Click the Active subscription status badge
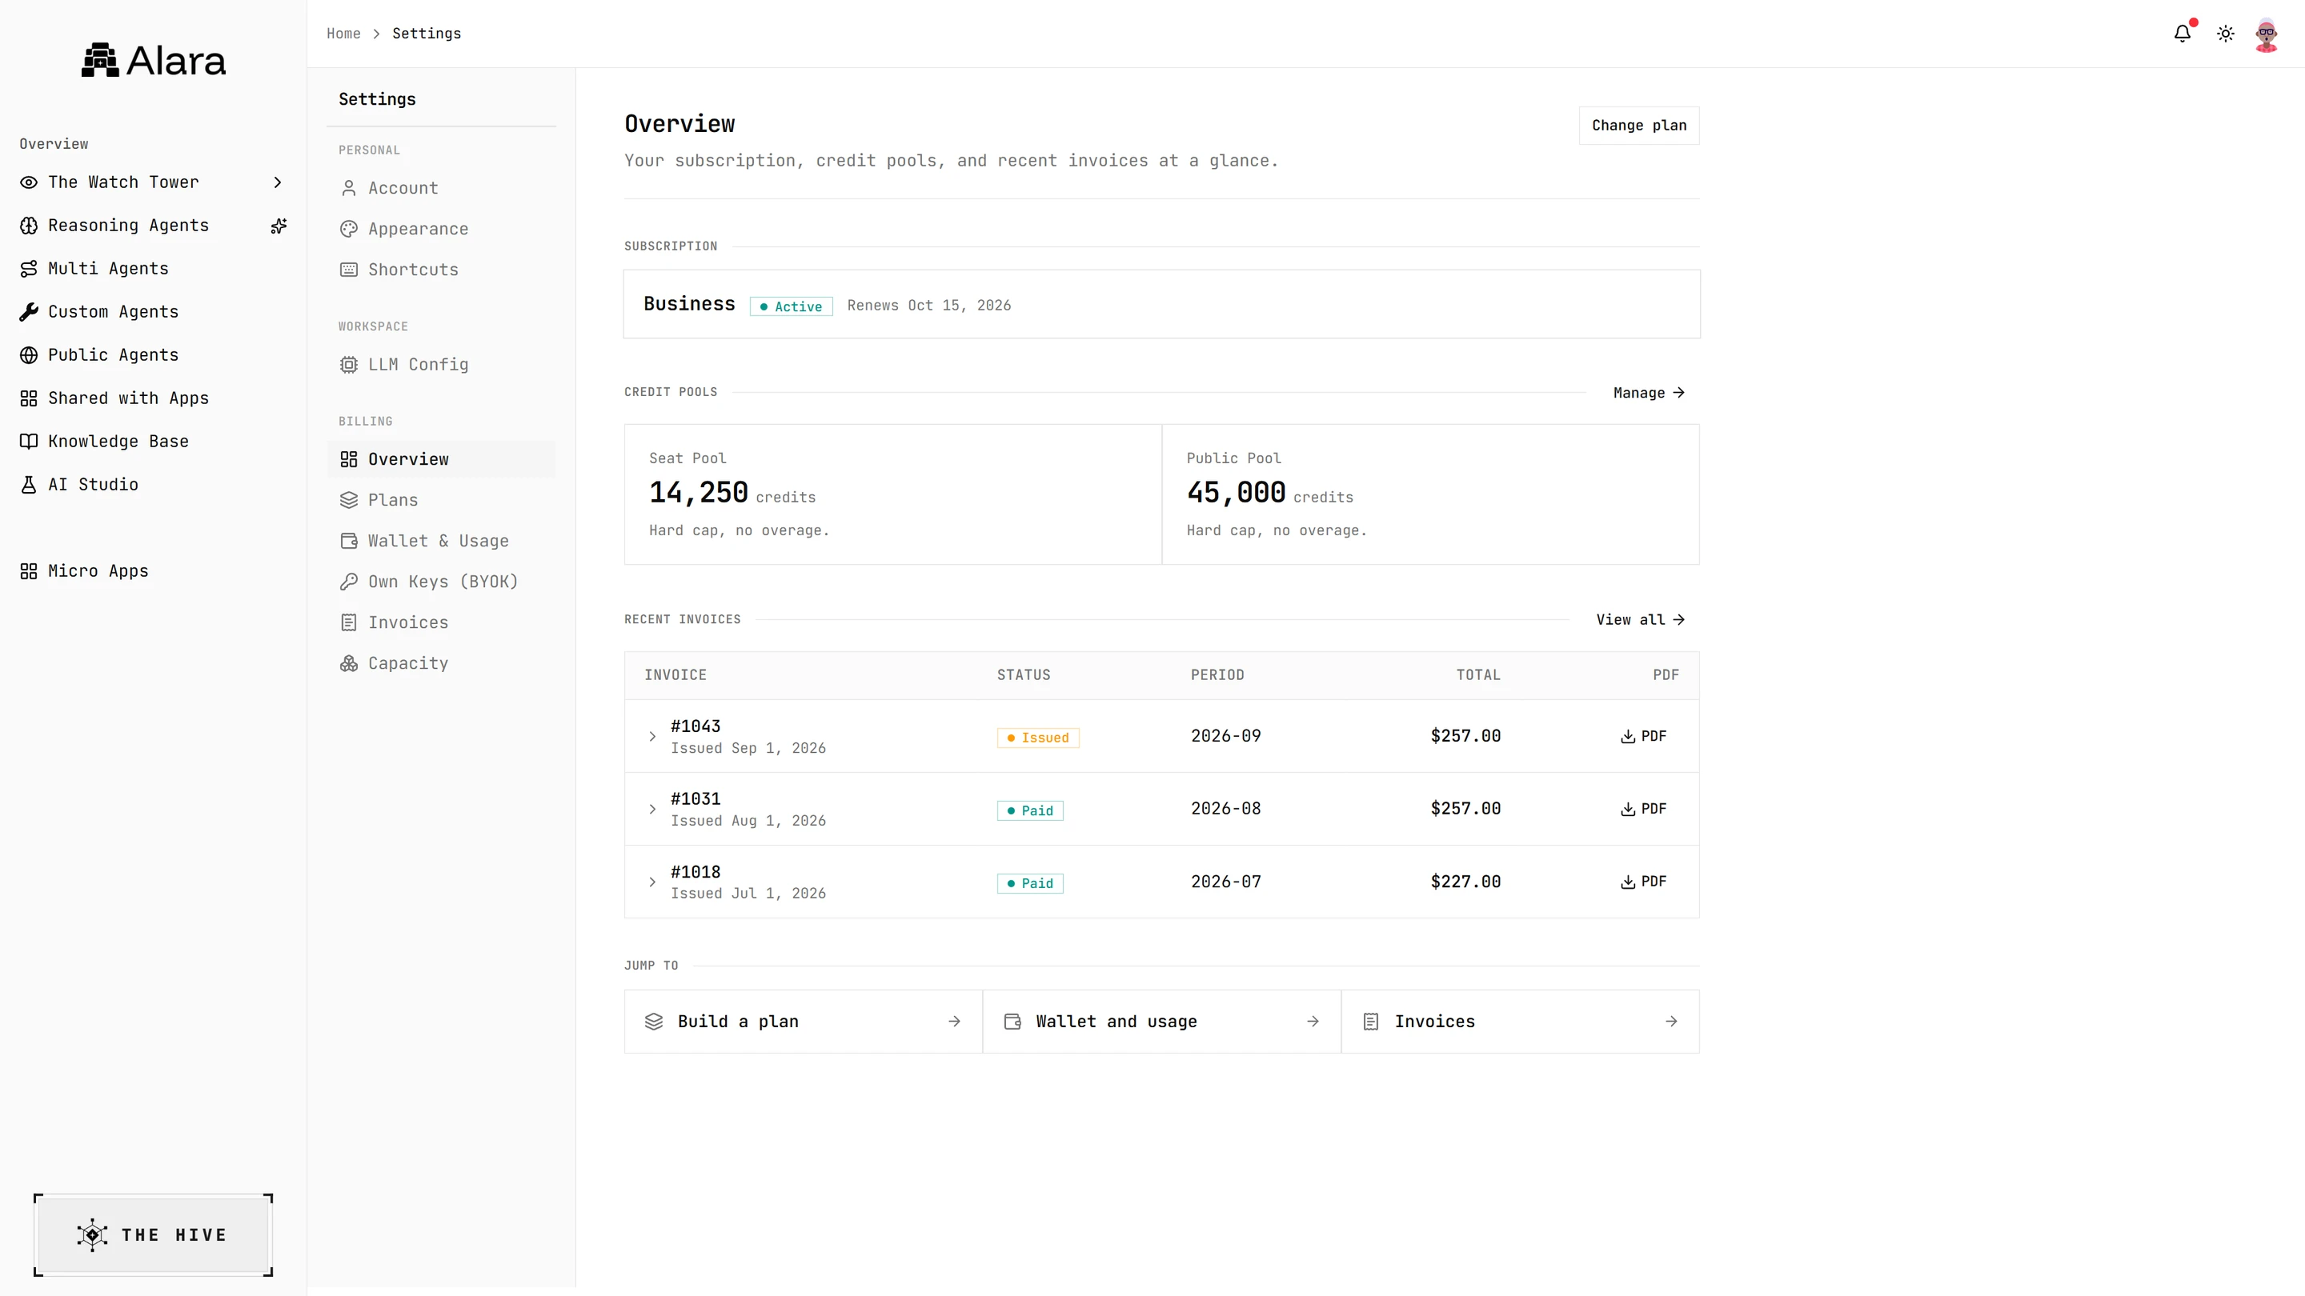Viewport: 2305px width, 1296px height. coord(791,306)
